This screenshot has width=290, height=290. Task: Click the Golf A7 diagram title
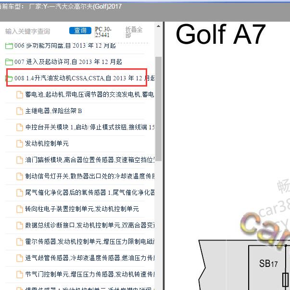220,34
